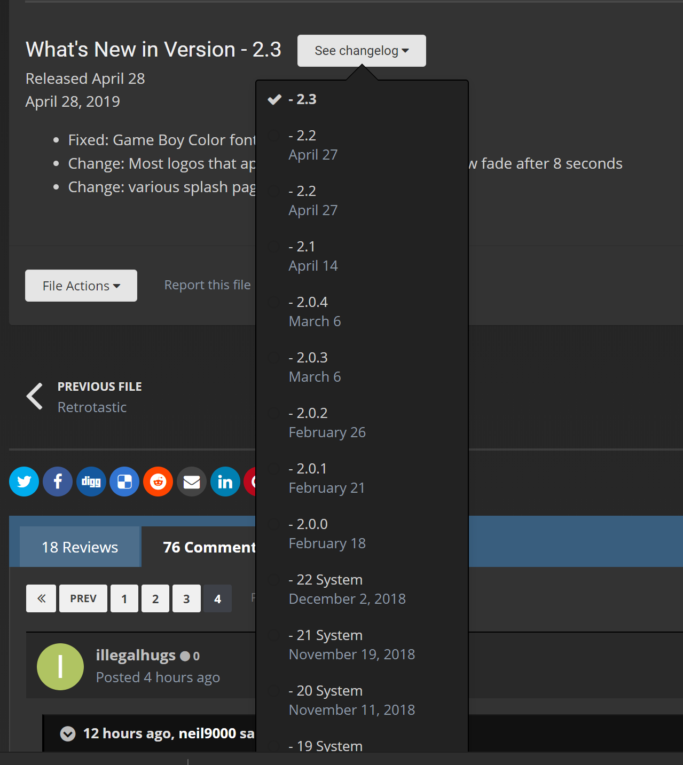Share the file on Reddit

pos(158,482)
